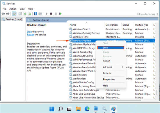Open Task View on the taskbar

coord(69,109)
